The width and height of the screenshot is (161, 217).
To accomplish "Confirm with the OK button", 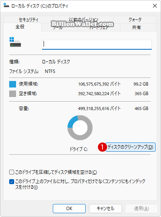I will pyautogui.click(x=69, y=209).
